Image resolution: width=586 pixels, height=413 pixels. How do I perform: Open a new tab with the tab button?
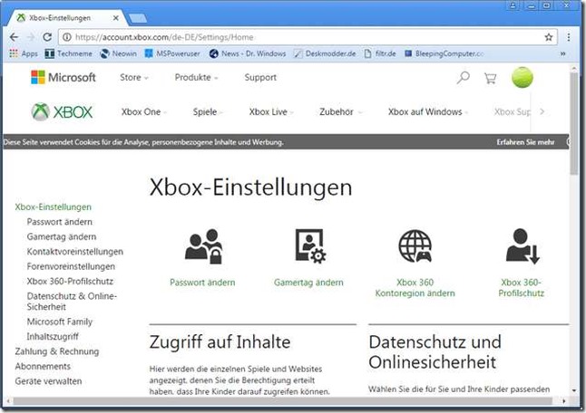point(137,18)
